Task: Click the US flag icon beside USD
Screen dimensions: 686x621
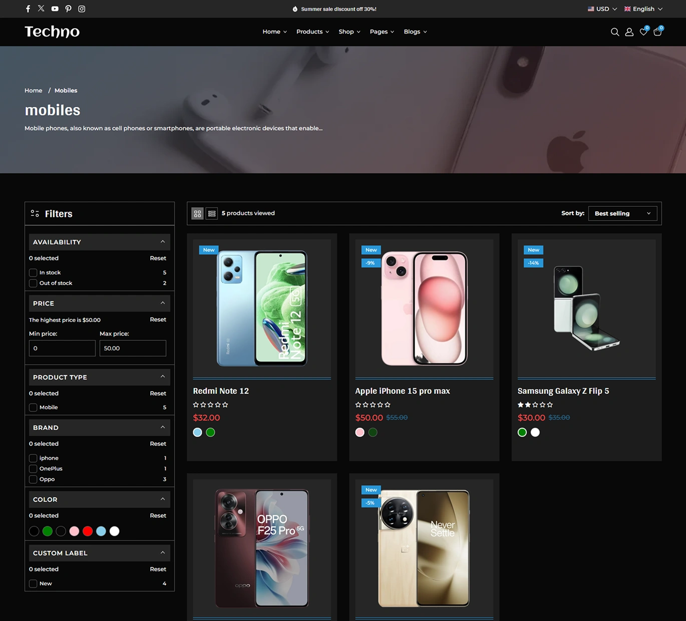Action: [591, 9]
